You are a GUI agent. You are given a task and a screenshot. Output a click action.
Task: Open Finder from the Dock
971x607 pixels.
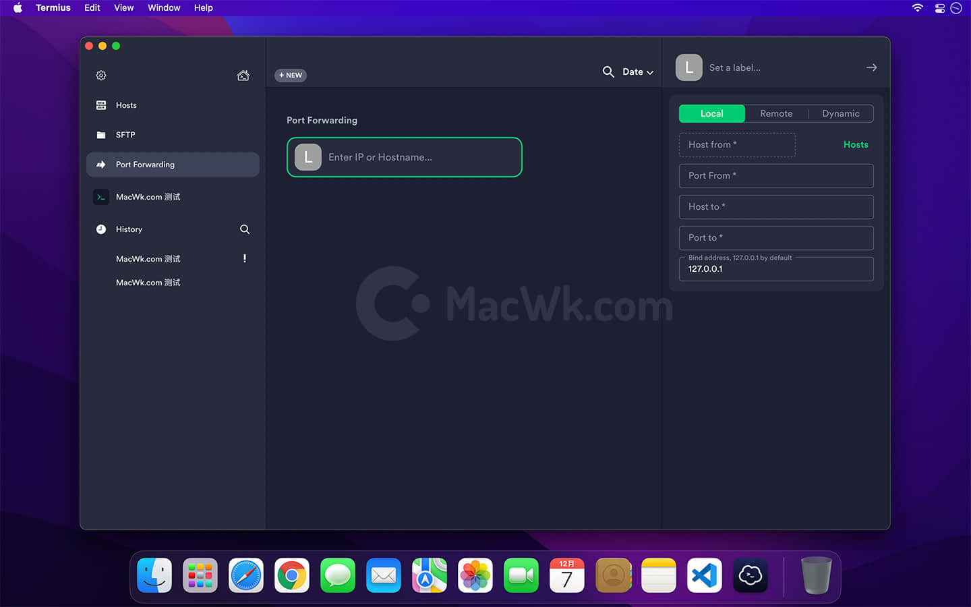pyautogui.click(x=154, y=575)
